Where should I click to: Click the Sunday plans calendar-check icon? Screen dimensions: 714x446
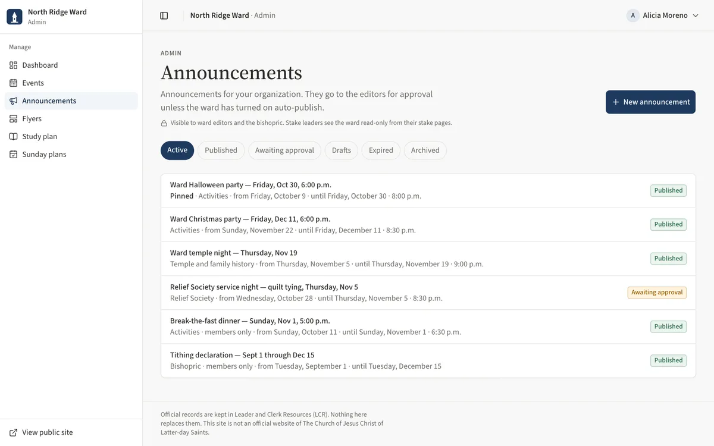tap(14, 155)
